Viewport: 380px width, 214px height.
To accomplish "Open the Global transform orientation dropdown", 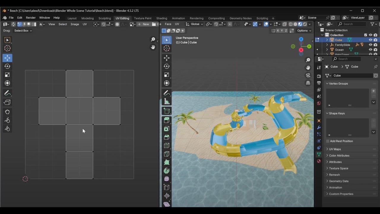I will click(194, 24).
